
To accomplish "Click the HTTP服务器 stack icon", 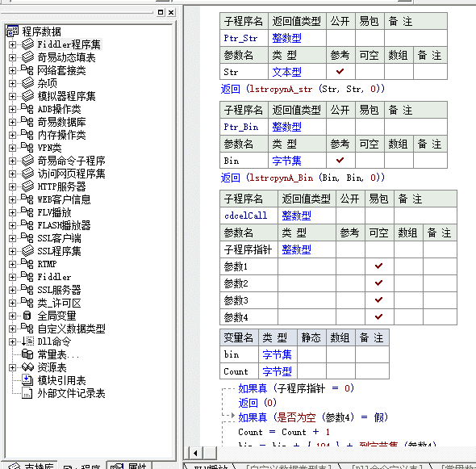I will (x=27, y=186).
